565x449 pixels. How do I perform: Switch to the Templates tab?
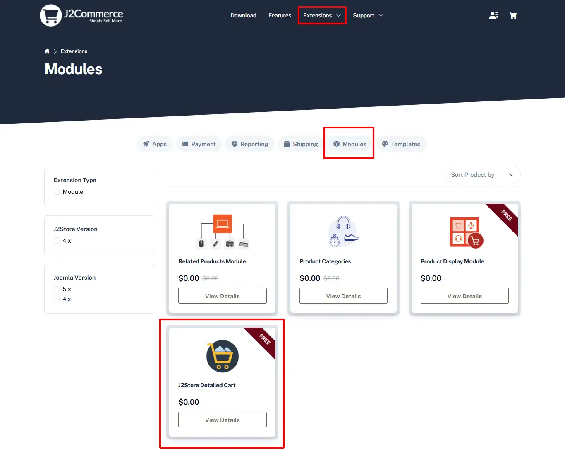pos(401,144)
